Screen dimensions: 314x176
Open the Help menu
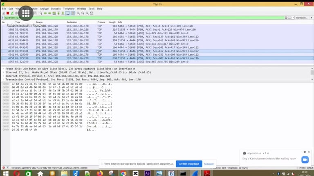tap(100, 9)
